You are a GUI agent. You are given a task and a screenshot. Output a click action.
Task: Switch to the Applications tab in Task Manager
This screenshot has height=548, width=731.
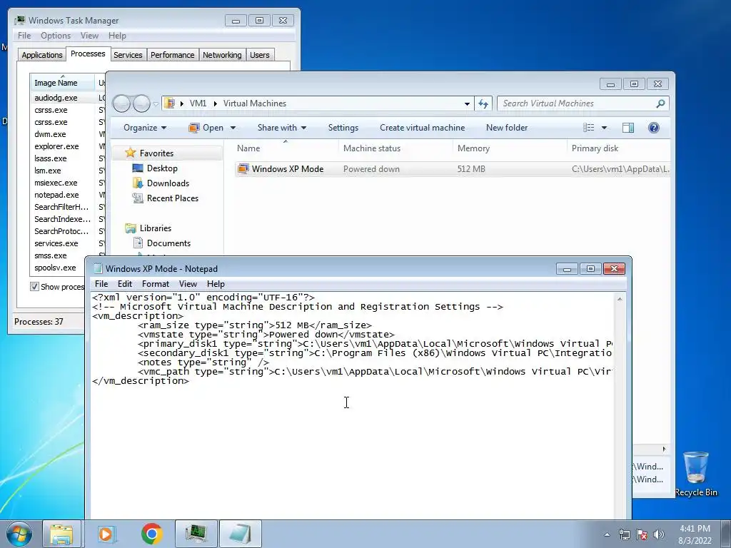[x=42, y=55]
